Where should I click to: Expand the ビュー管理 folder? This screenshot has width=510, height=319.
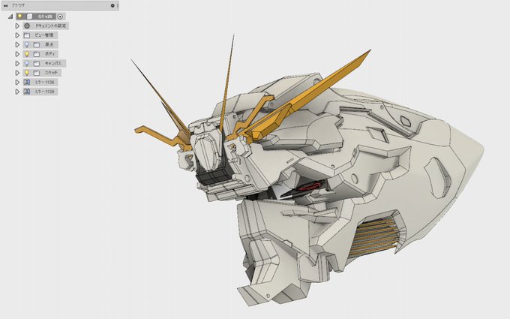(x=17, y=35)
